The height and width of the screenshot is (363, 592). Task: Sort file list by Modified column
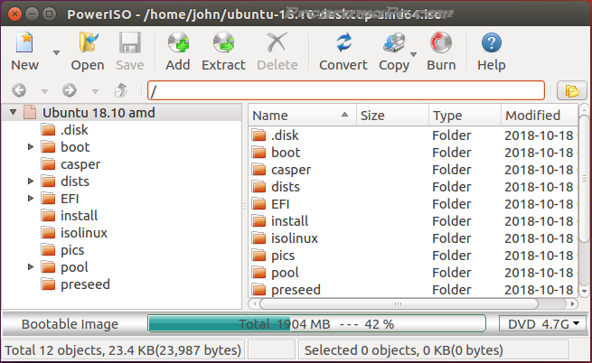[537, 116]
